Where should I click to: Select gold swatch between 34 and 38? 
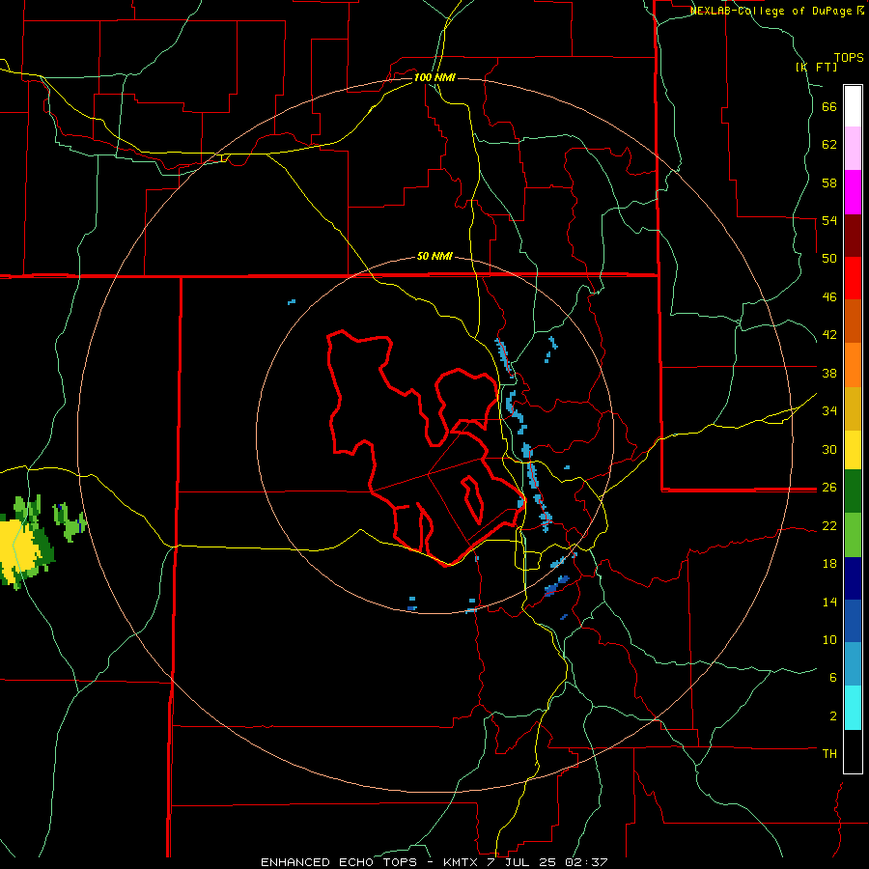[853, 408]
